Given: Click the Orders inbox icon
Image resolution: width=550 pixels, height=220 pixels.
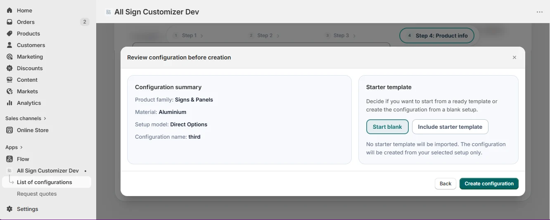Looking at the screenshot, I should [x=9, y=22].
